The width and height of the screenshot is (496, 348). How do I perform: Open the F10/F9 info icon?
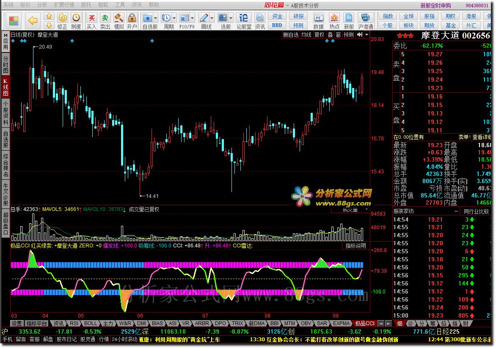[x=184, y=18]
